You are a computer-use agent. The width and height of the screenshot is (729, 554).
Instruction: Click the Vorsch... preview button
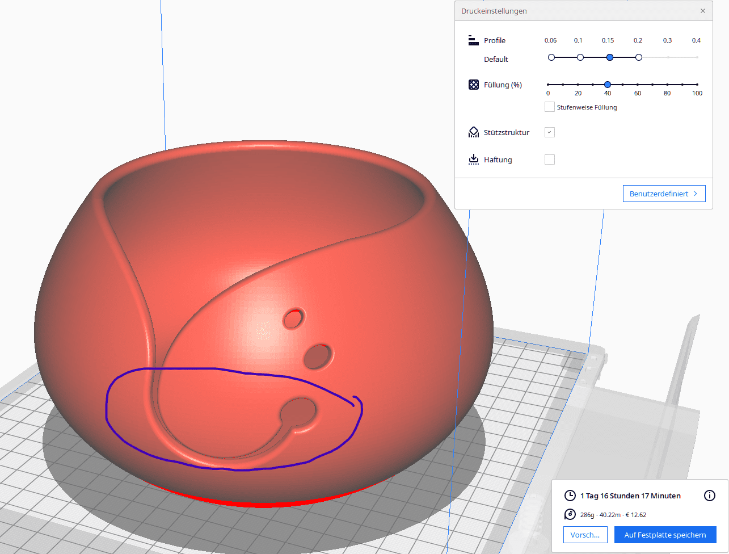click(x=585, y=535)
